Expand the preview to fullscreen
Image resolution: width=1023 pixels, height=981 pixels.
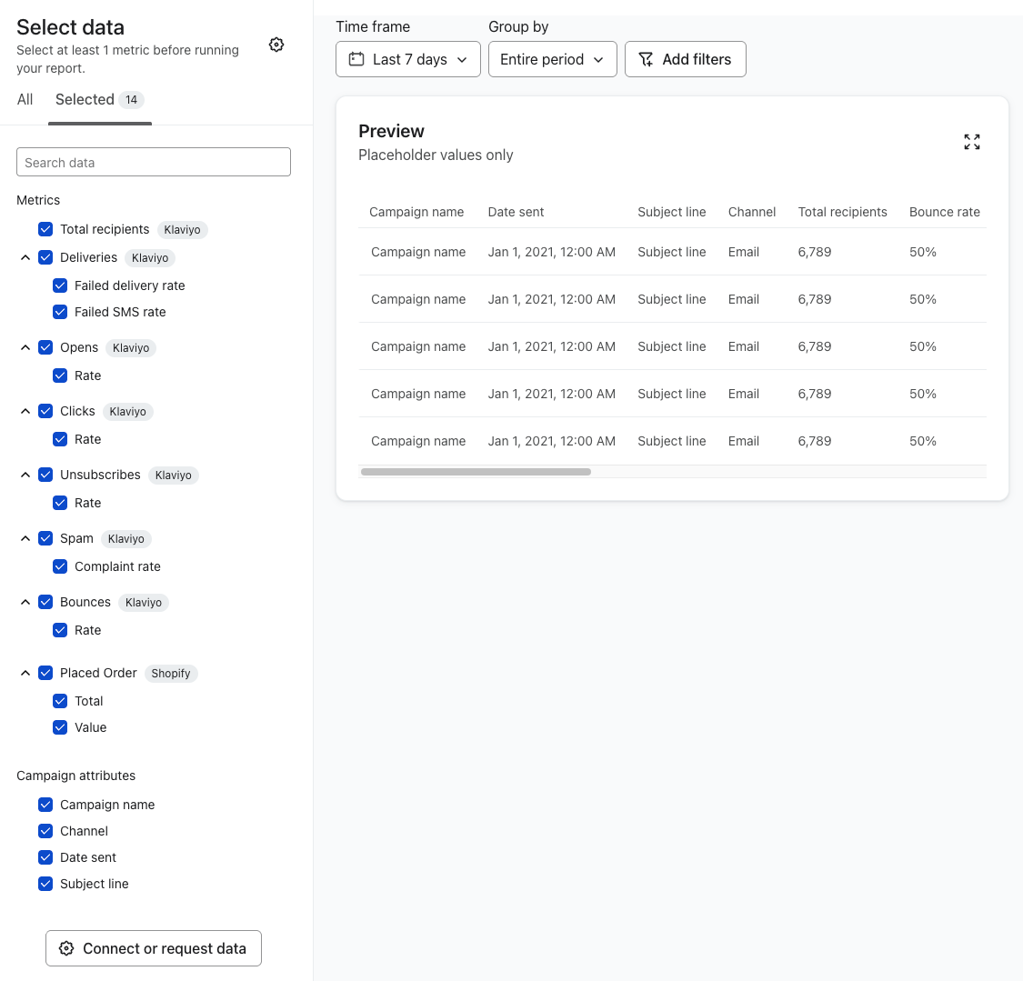coord(972,142)
